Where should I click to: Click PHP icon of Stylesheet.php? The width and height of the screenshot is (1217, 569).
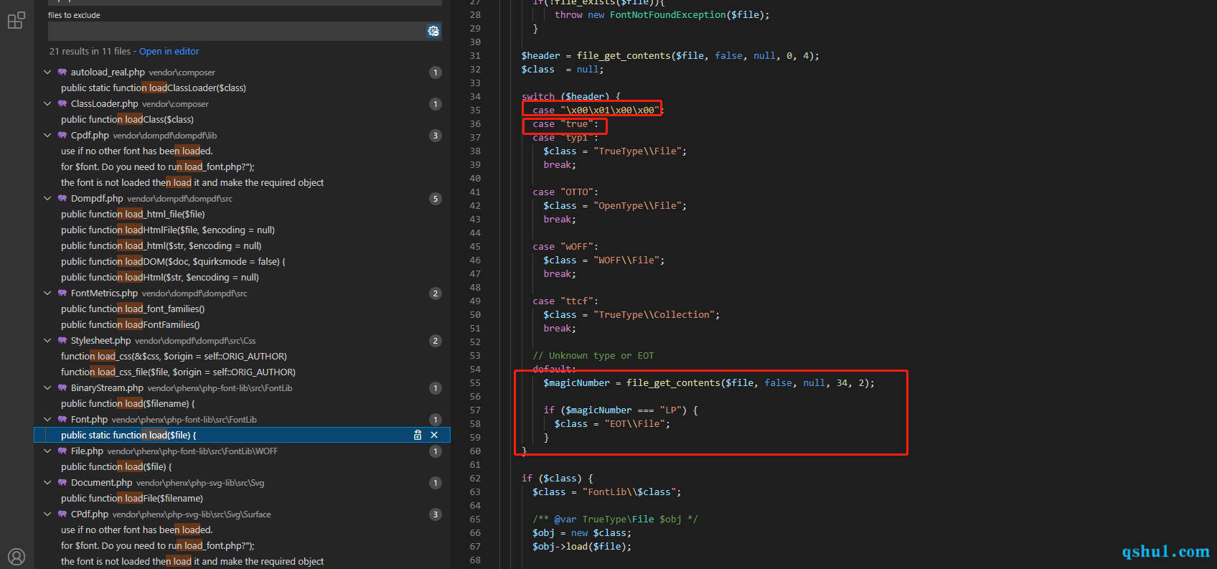pyautogui.click(x=62, y=340)
